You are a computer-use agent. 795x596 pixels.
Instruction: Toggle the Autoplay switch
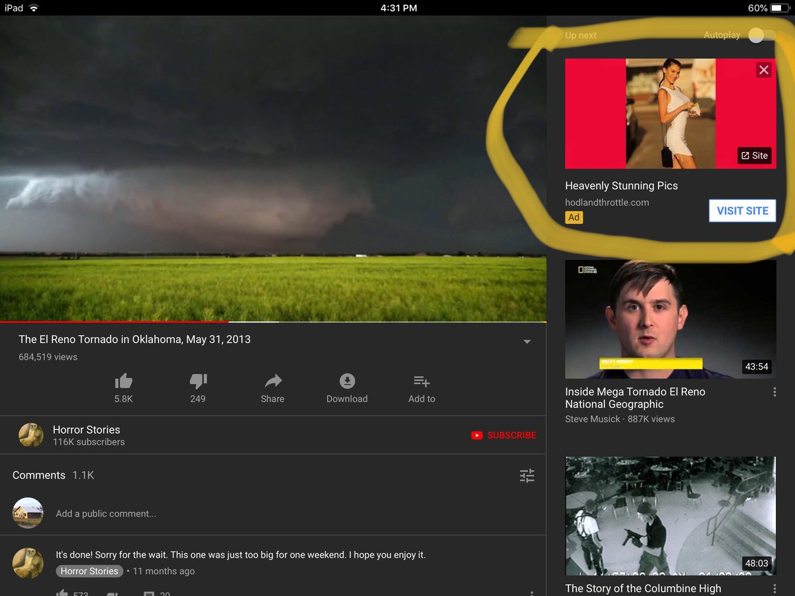(x=761, y=35)
